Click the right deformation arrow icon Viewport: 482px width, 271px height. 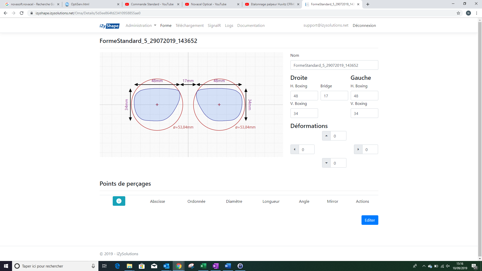(358, 149)
